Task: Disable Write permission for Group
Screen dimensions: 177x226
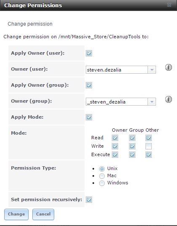Action: click(132, 146)
